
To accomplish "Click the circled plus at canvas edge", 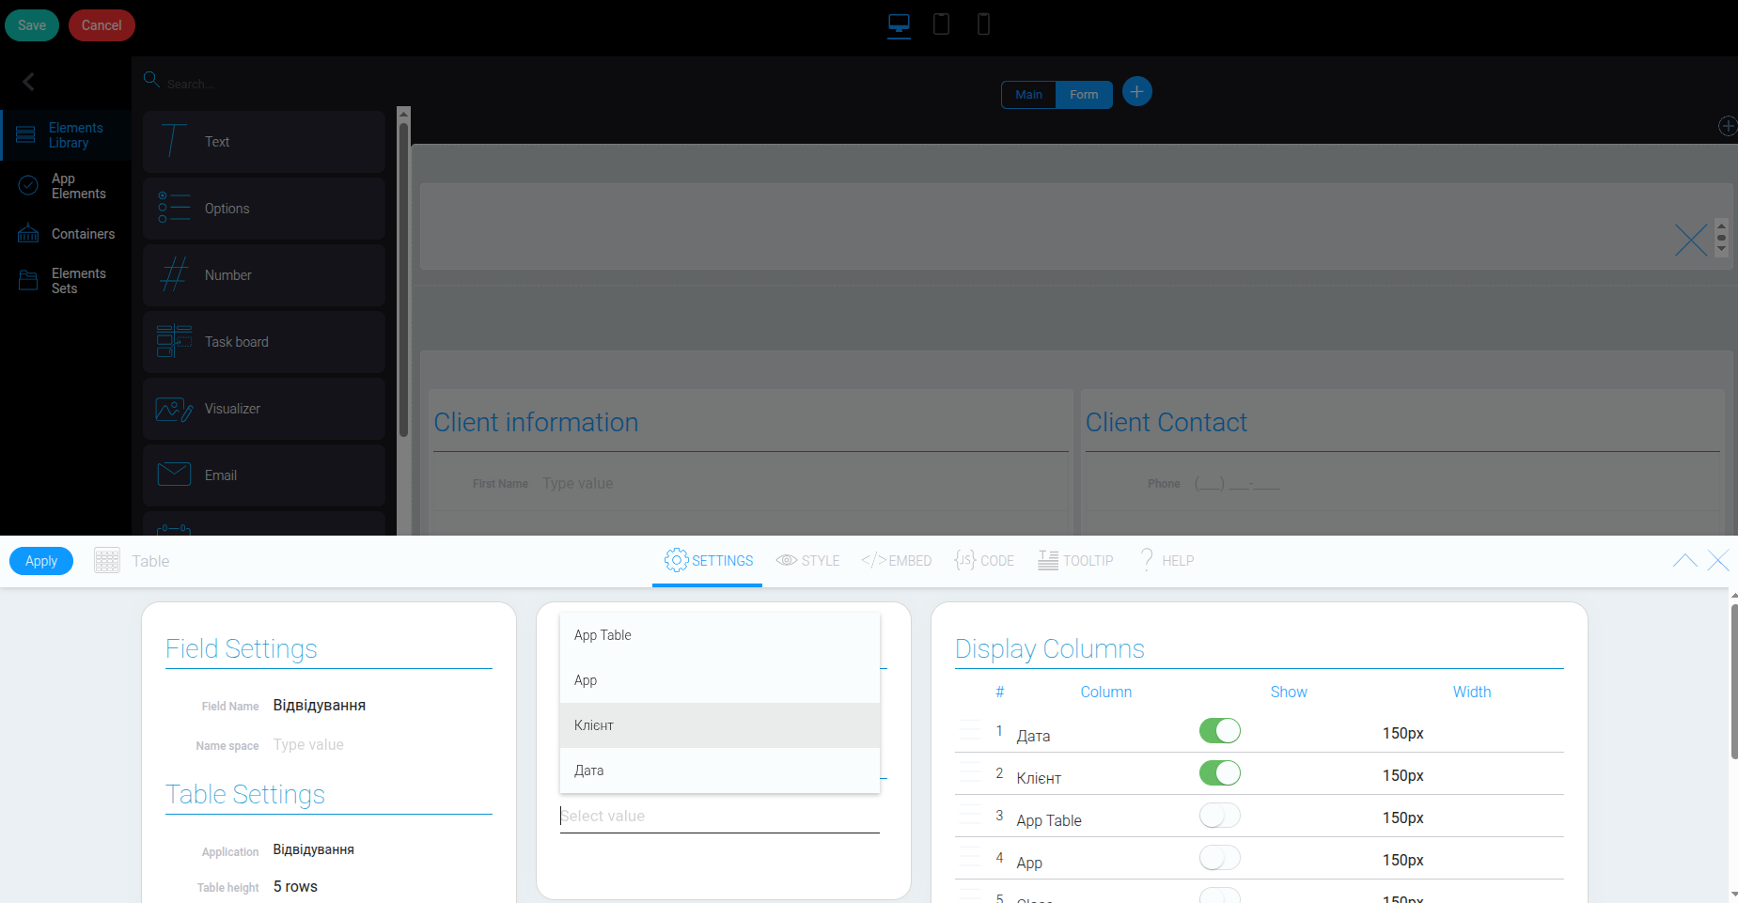I will pyautogui.click(x=1728, y=126).
